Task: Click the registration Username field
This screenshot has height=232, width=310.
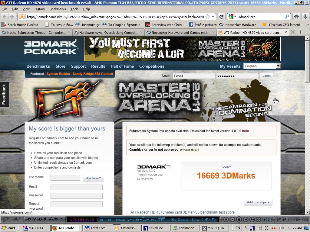Action: coord(65,178)
